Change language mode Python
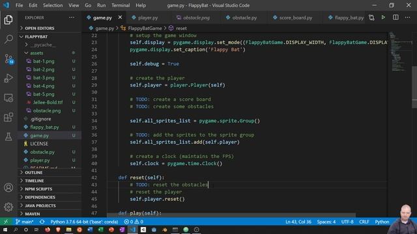 click(382, 222)
